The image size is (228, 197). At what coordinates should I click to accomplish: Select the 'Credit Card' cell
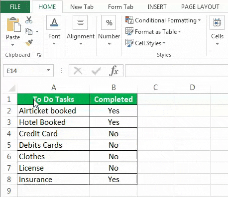54,134
